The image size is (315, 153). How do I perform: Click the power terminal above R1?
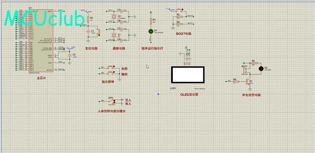151,13
